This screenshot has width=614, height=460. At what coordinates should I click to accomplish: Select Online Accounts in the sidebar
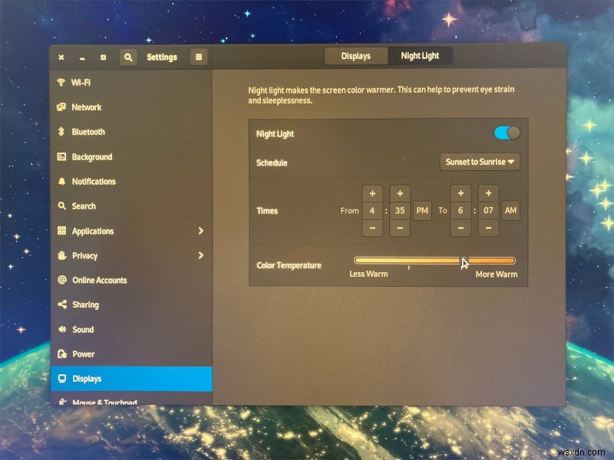(x=64, y=280)
